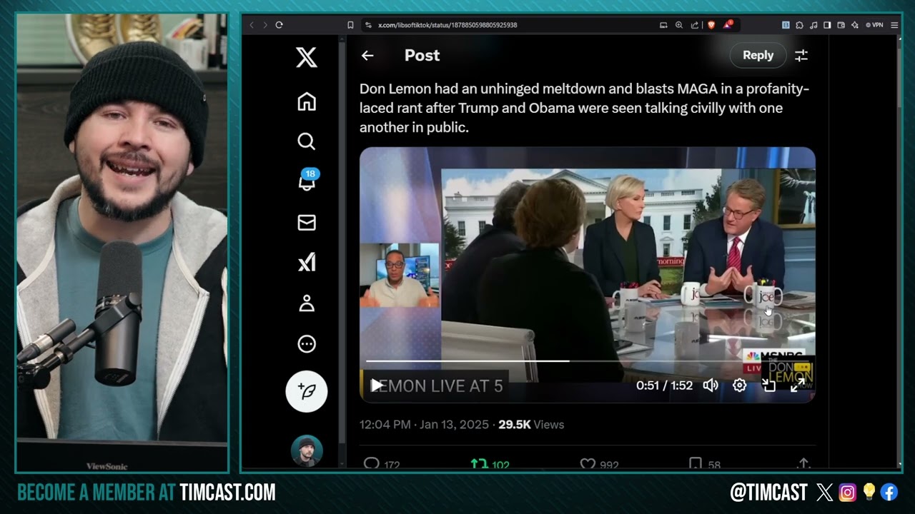This screenshot has width=915, height=514.
Task: Expand the video to fullscreen
Action: coord(798,385)
